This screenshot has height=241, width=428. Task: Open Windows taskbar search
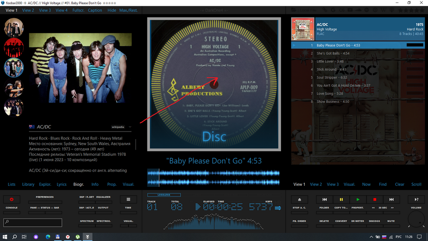click(14, 237)
